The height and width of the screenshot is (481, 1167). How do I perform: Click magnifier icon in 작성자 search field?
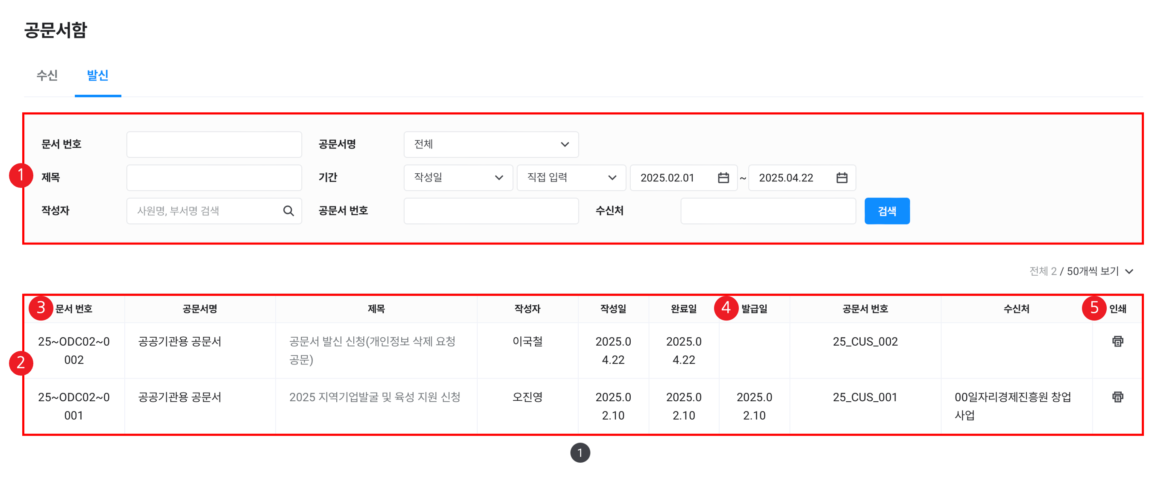(x=288, y=211)
